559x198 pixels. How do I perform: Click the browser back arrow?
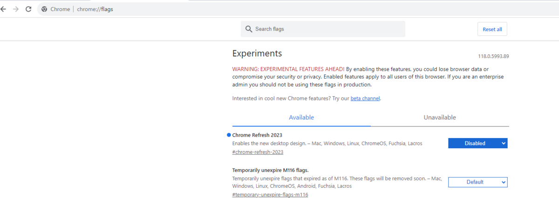point(3,9)
